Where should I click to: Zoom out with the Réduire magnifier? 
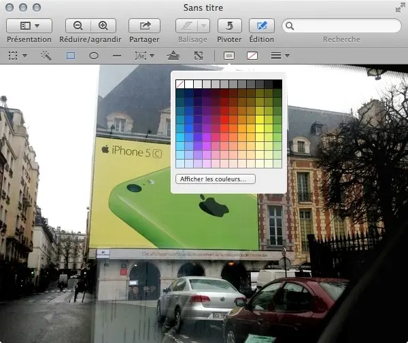point(78,26)
